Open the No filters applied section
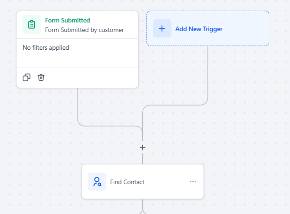Image resolution: width=290 pixels, height=214 pixels. tap(46, 48)
